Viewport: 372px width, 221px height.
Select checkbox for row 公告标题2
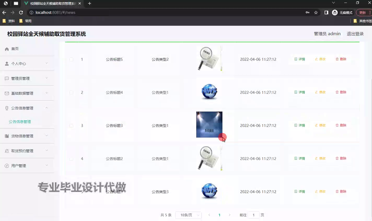71,159
